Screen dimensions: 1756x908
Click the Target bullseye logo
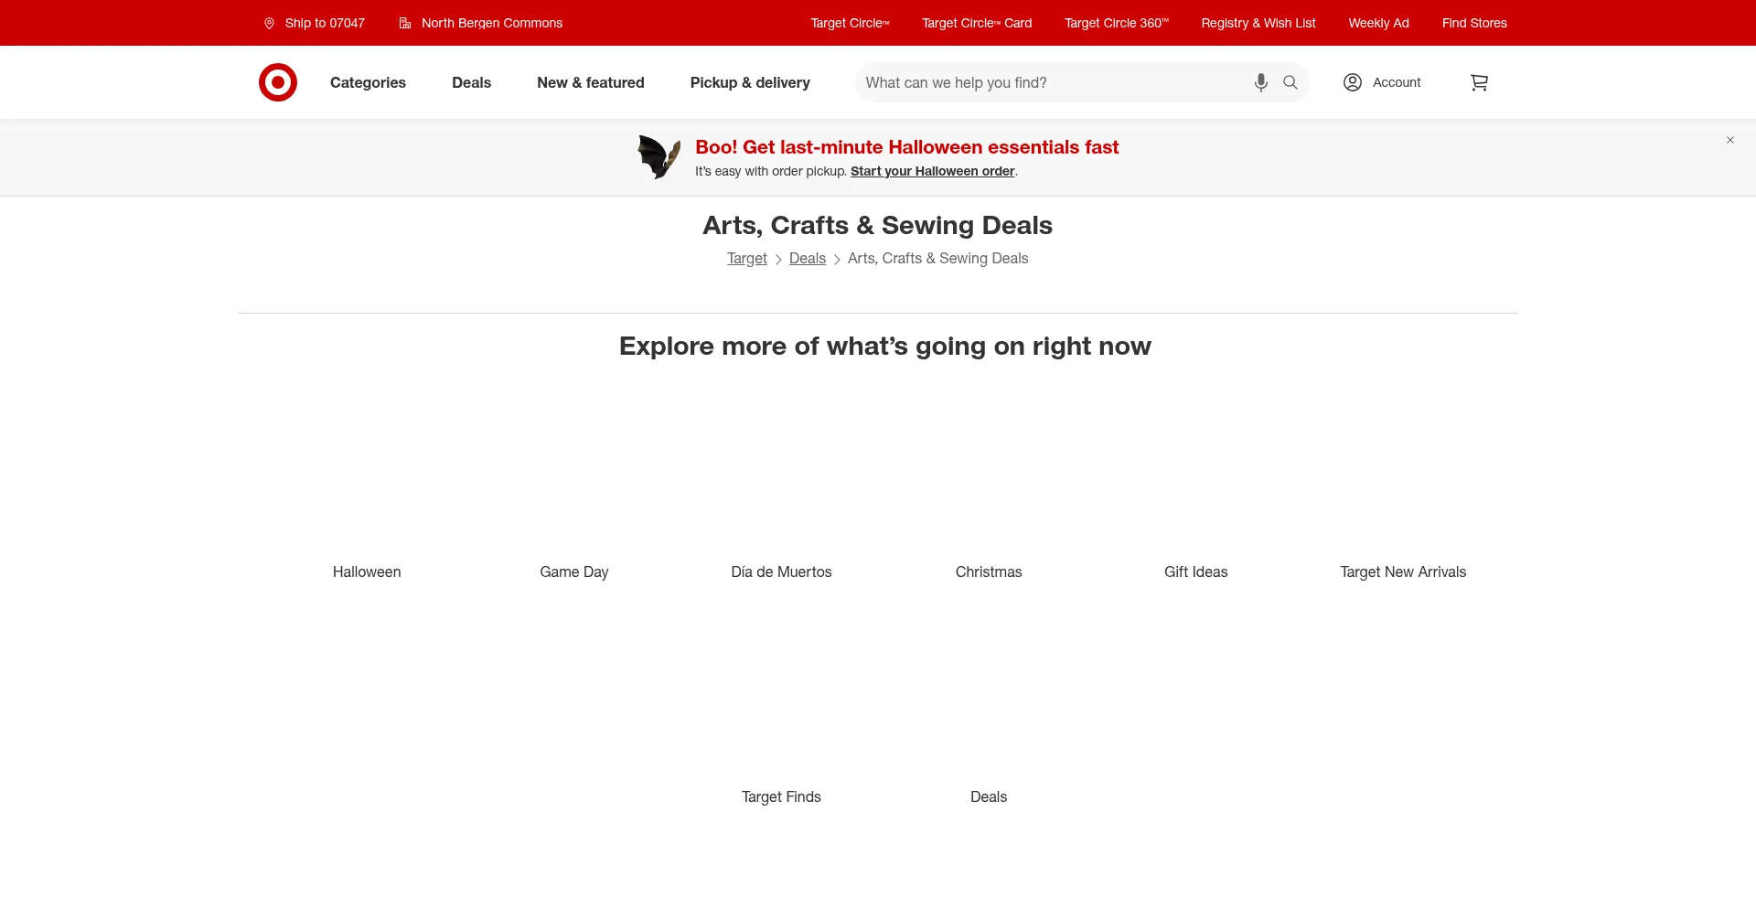click(x=278, y=82)
